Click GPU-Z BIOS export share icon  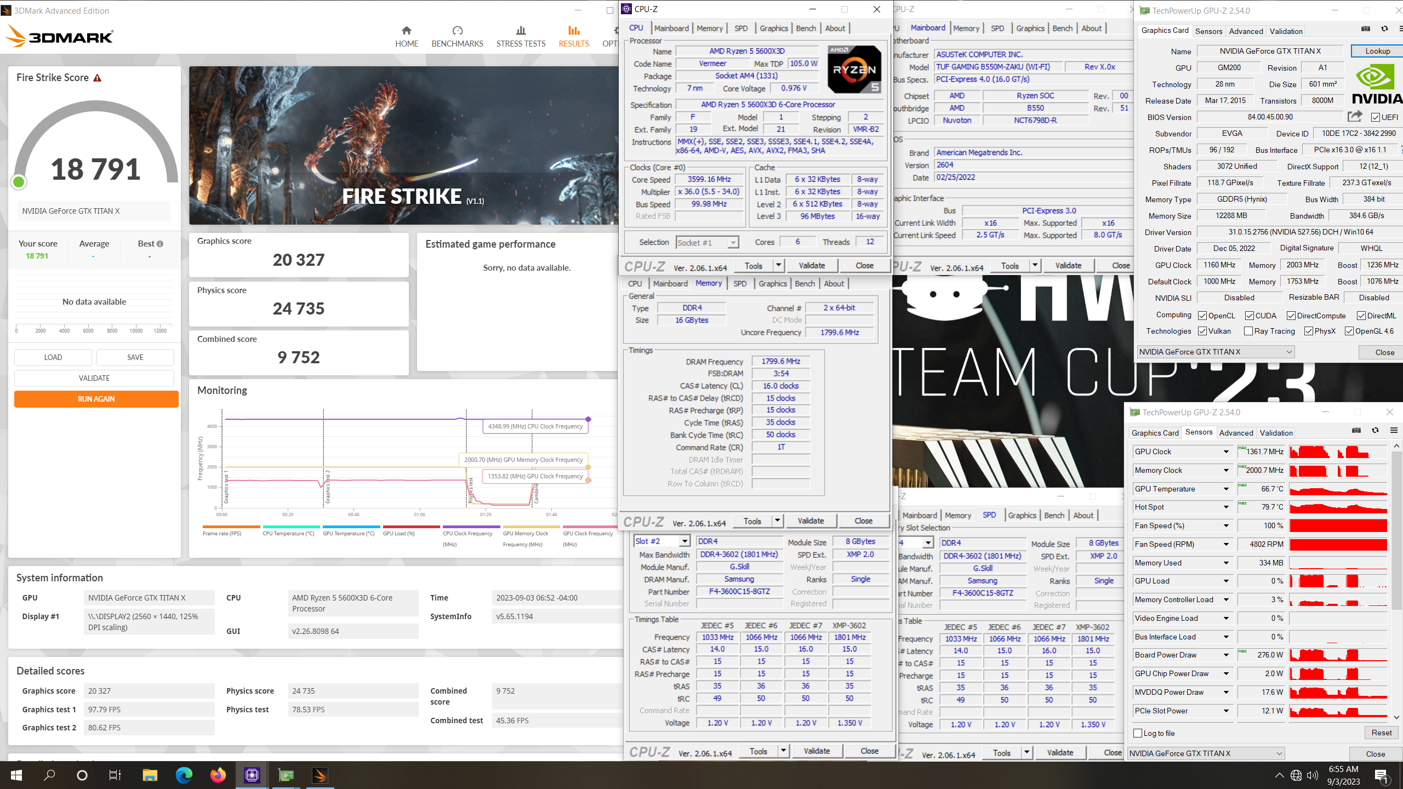click(1355, 116)
